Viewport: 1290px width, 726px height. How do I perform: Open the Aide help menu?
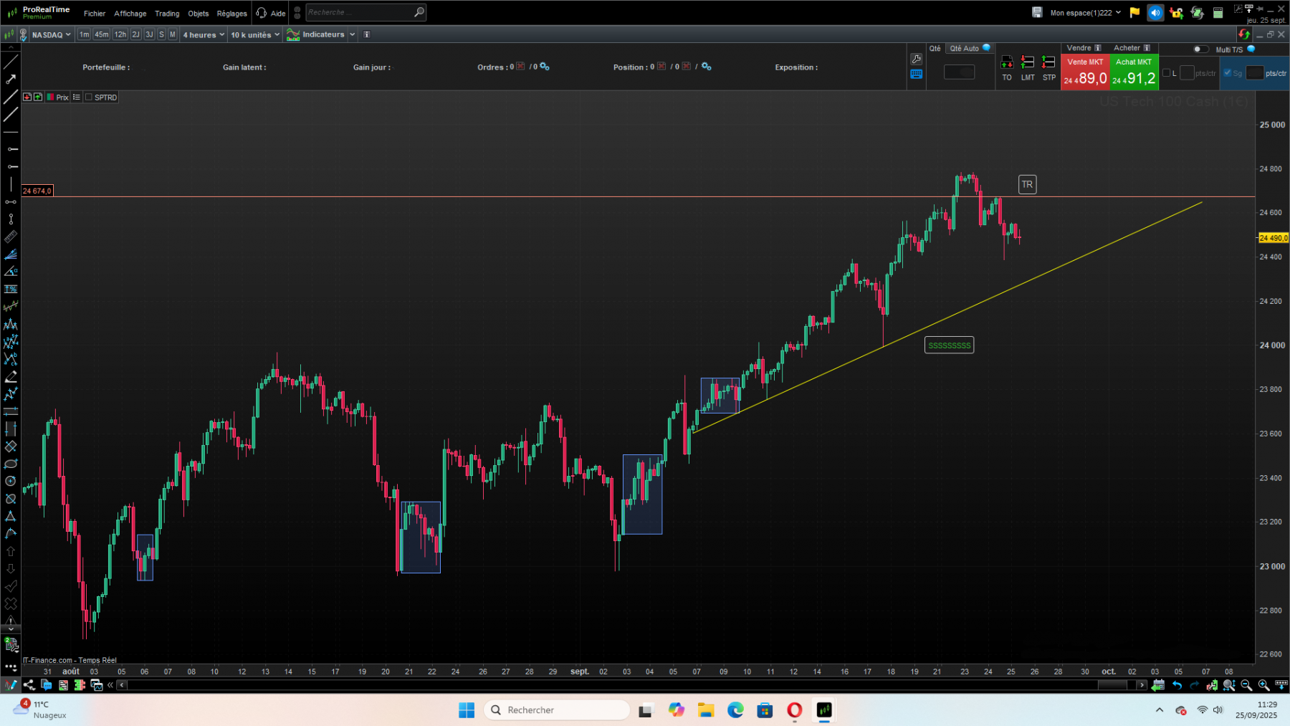(x=272, y=13)
